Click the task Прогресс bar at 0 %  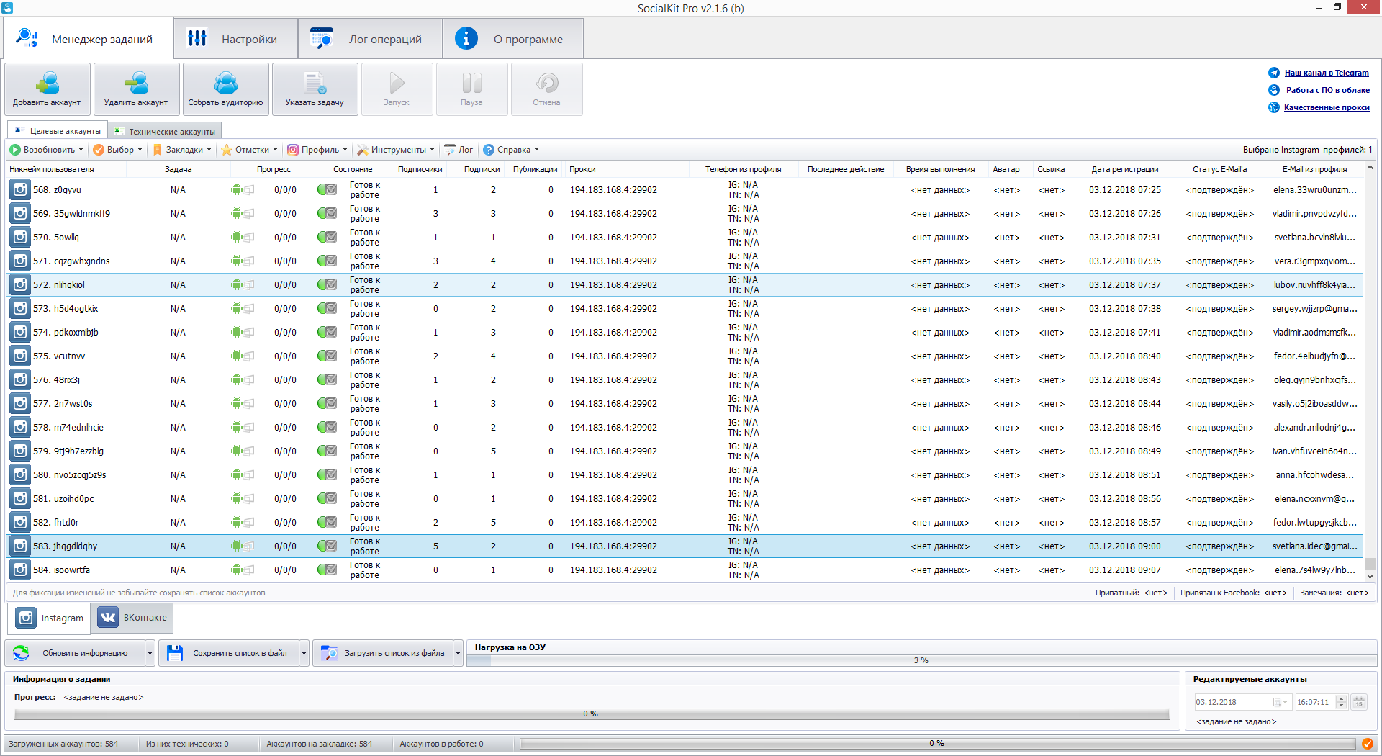coord(592,714)
